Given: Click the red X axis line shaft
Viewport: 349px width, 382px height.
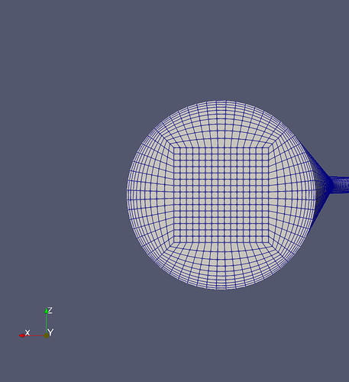Looking at the screenshot, I should coord(34,335).
